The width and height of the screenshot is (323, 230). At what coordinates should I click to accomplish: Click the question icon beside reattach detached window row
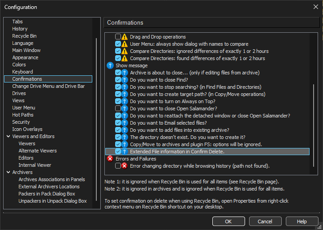coord(125,116)
